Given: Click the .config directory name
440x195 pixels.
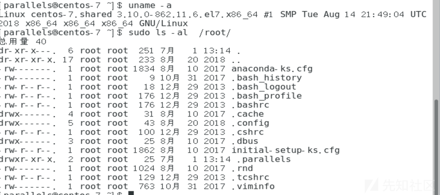Looking at the screenshot, I should coord(250,123).
